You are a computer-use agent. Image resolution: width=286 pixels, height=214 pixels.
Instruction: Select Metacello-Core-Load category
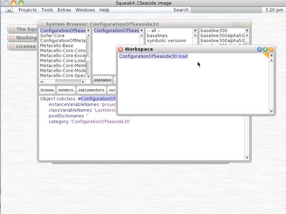tap(63, 61)
